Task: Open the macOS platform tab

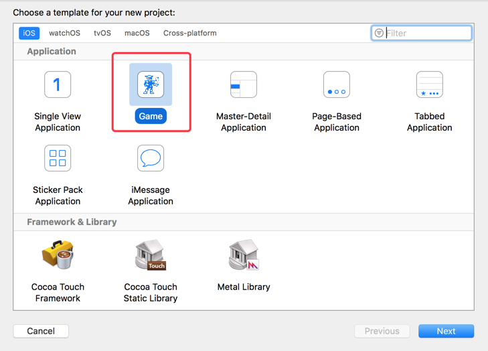Action: point(137,33)
